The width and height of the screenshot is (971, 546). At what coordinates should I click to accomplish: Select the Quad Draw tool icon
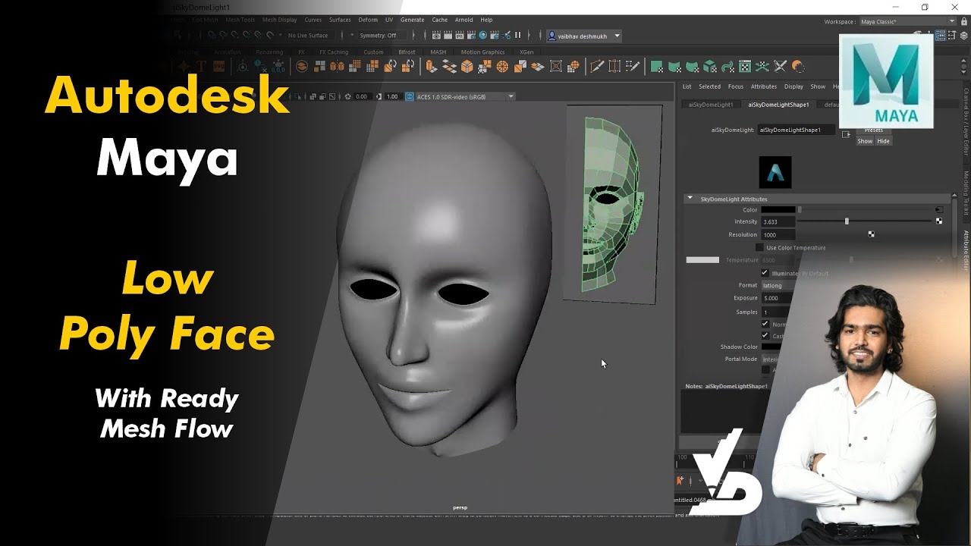[632, 67]
